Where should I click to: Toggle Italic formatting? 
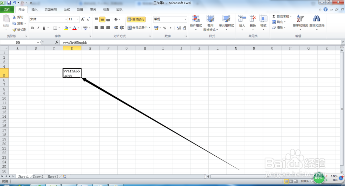[38, 28]
